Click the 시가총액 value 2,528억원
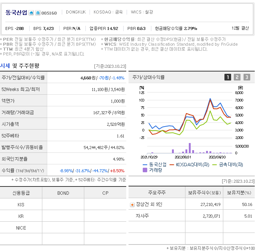This screenshot has width=257, height=252. (x=116, y=124)
